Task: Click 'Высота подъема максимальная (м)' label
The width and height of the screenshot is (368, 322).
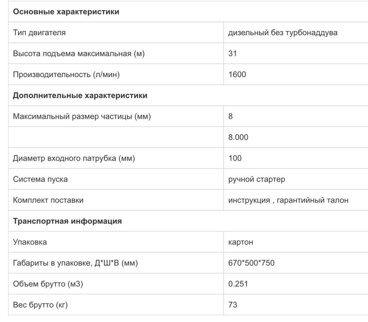Action: pos(79,54)
